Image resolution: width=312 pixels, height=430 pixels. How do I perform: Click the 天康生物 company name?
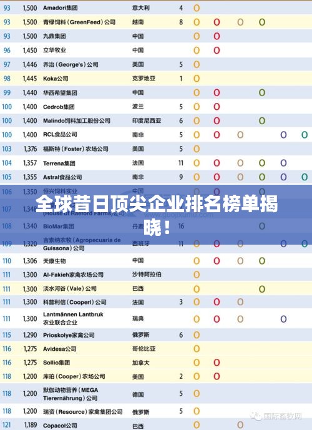pos(54,261)
